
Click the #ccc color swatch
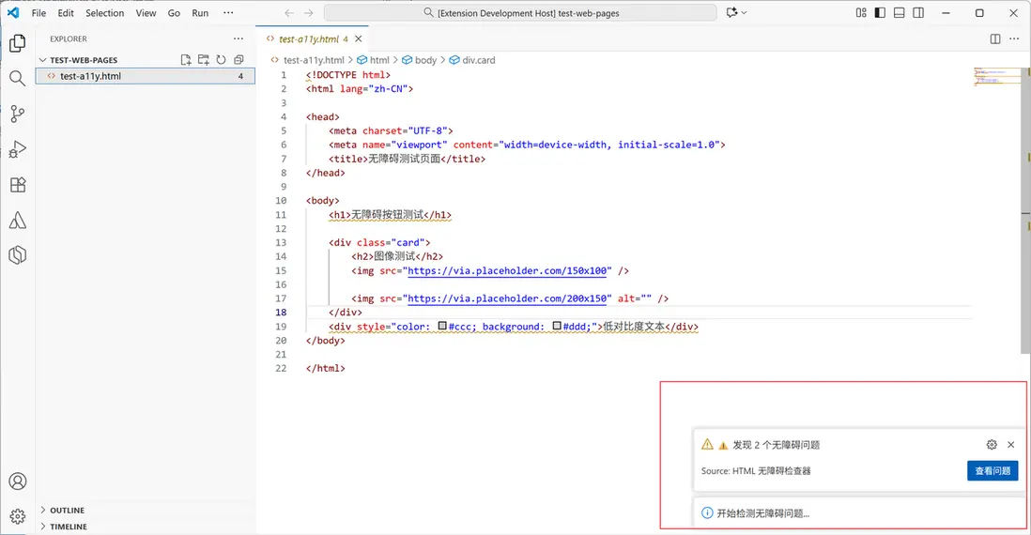click(x=443, y=327)
